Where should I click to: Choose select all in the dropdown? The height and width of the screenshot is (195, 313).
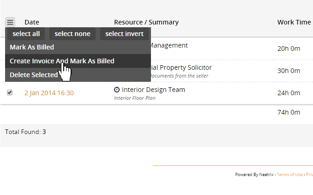[x=26, y=34]
